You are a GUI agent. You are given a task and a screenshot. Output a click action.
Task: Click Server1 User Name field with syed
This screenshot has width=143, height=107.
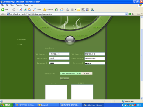pos(59,58)
